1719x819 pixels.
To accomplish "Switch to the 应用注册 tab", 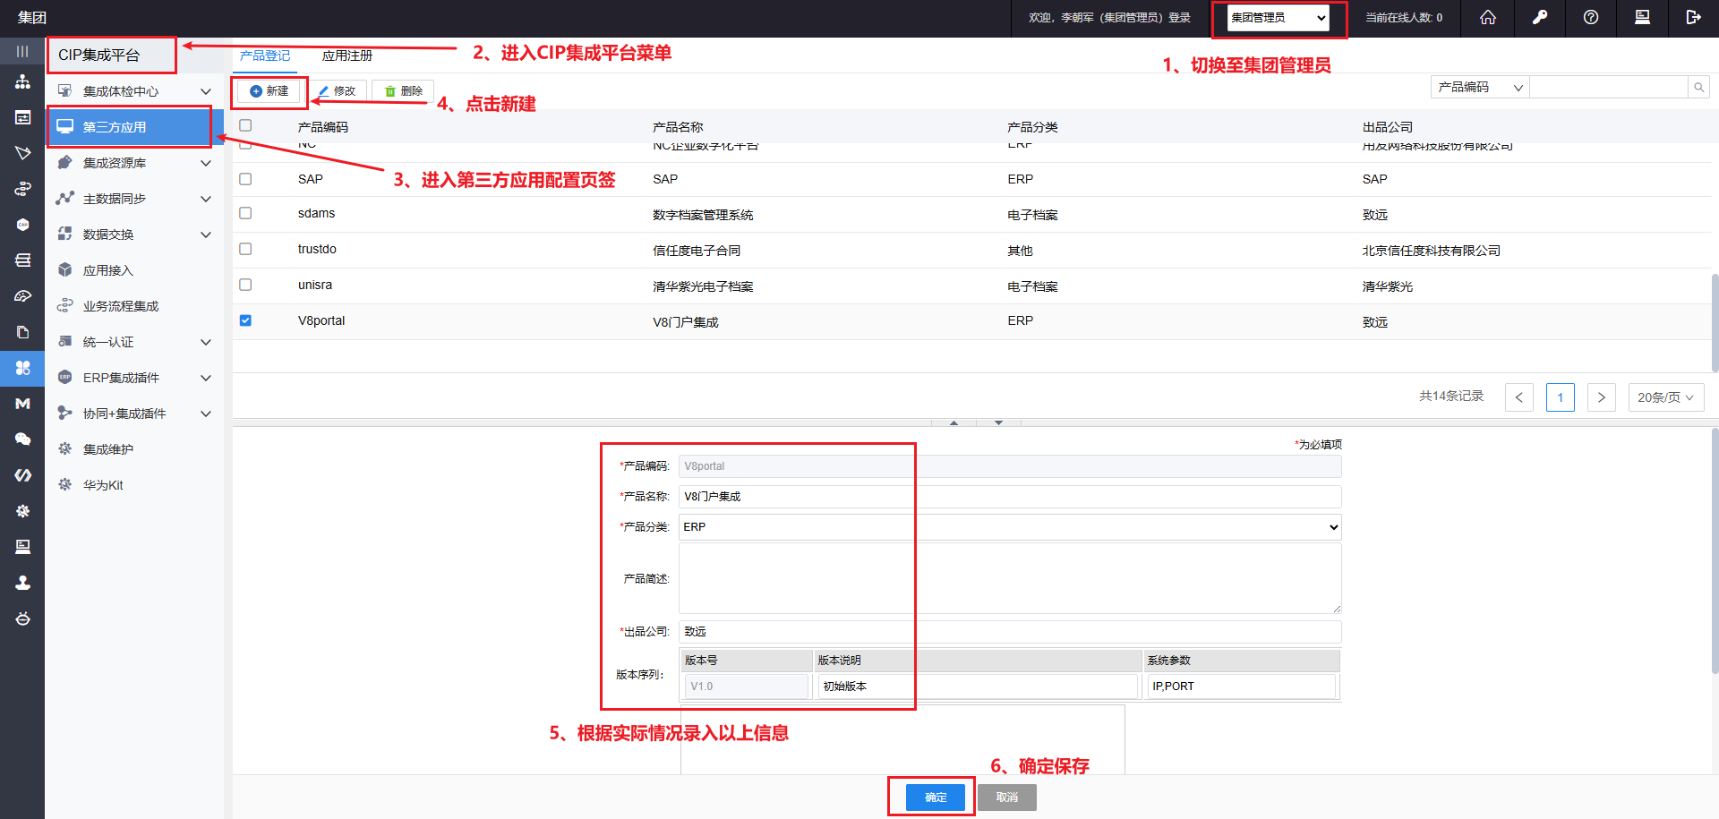I will point(346,55).
